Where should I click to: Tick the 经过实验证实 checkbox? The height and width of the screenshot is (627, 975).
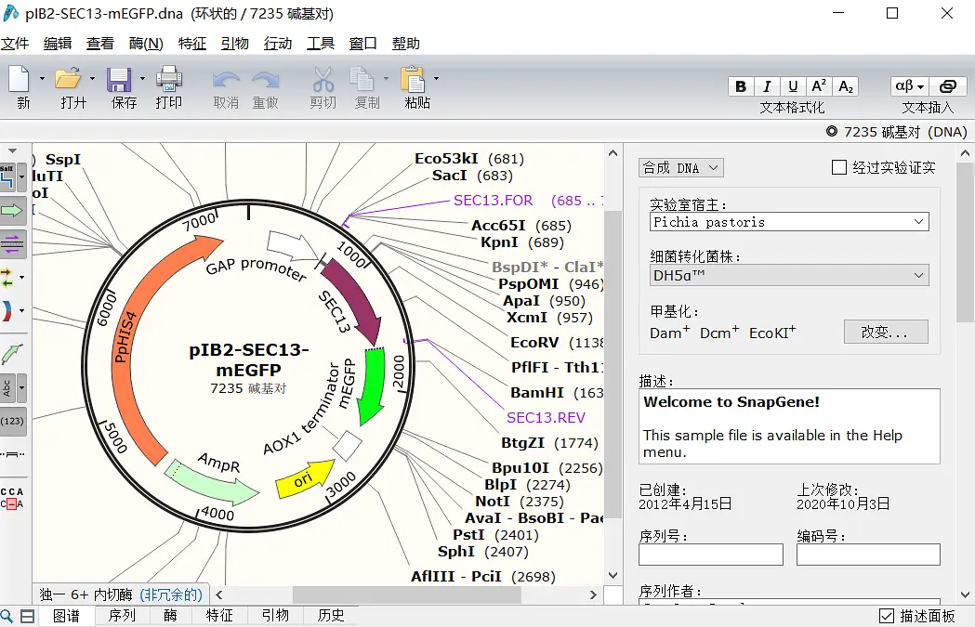click(x=838, y=167)
